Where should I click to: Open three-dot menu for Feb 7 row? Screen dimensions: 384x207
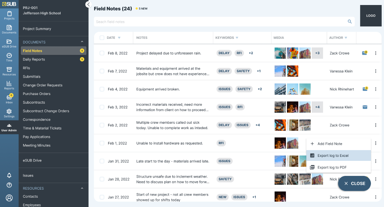376,71
